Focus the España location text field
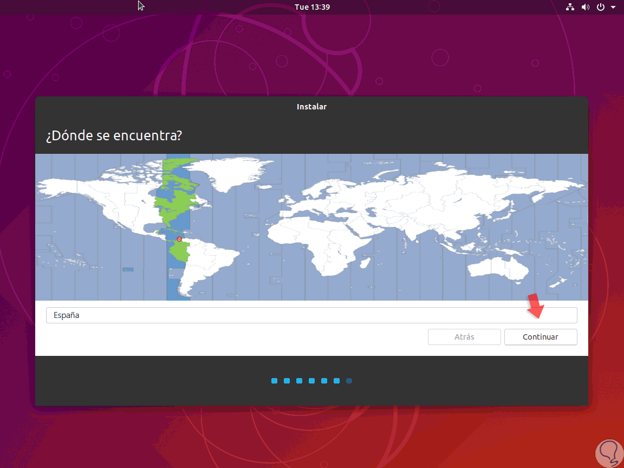The width and height of the screenshot is (624, 468). point(311,315)
